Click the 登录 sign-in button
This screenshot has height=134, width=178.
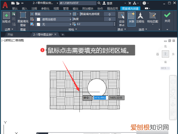coord(108,3)
